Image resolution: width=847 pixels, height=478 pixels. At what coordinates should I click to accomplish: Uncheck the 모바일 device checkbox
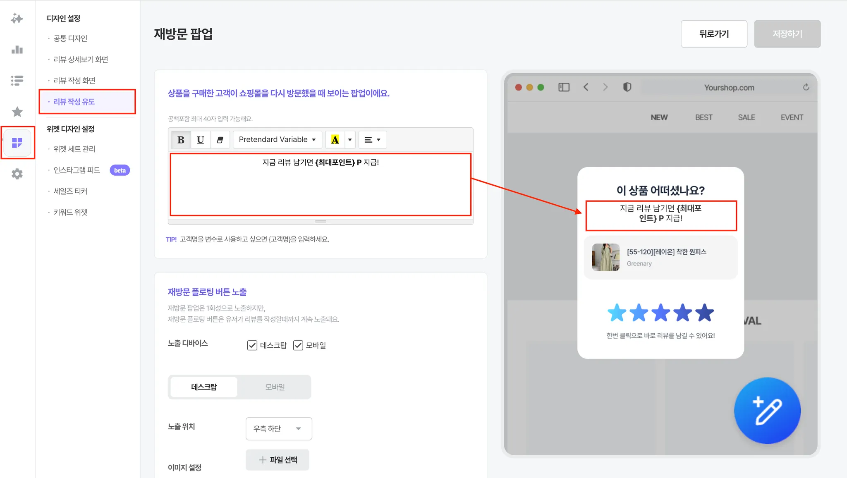point(298,345)
